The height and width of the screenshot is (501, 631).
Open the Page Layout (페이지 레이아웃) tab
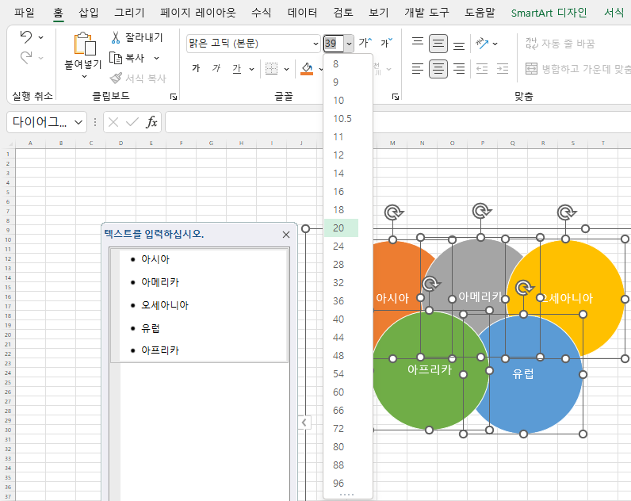coord(198,12)
